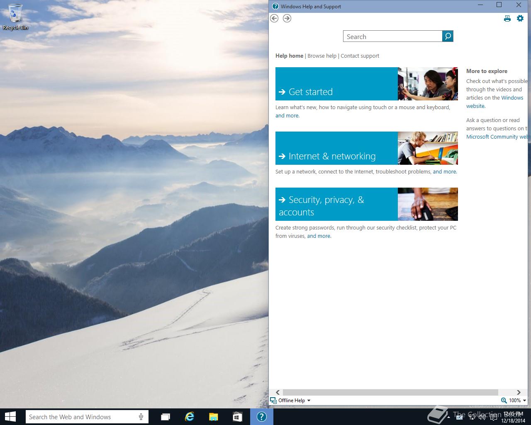Click the volume speaker tray icon

[x=482, y=417]
